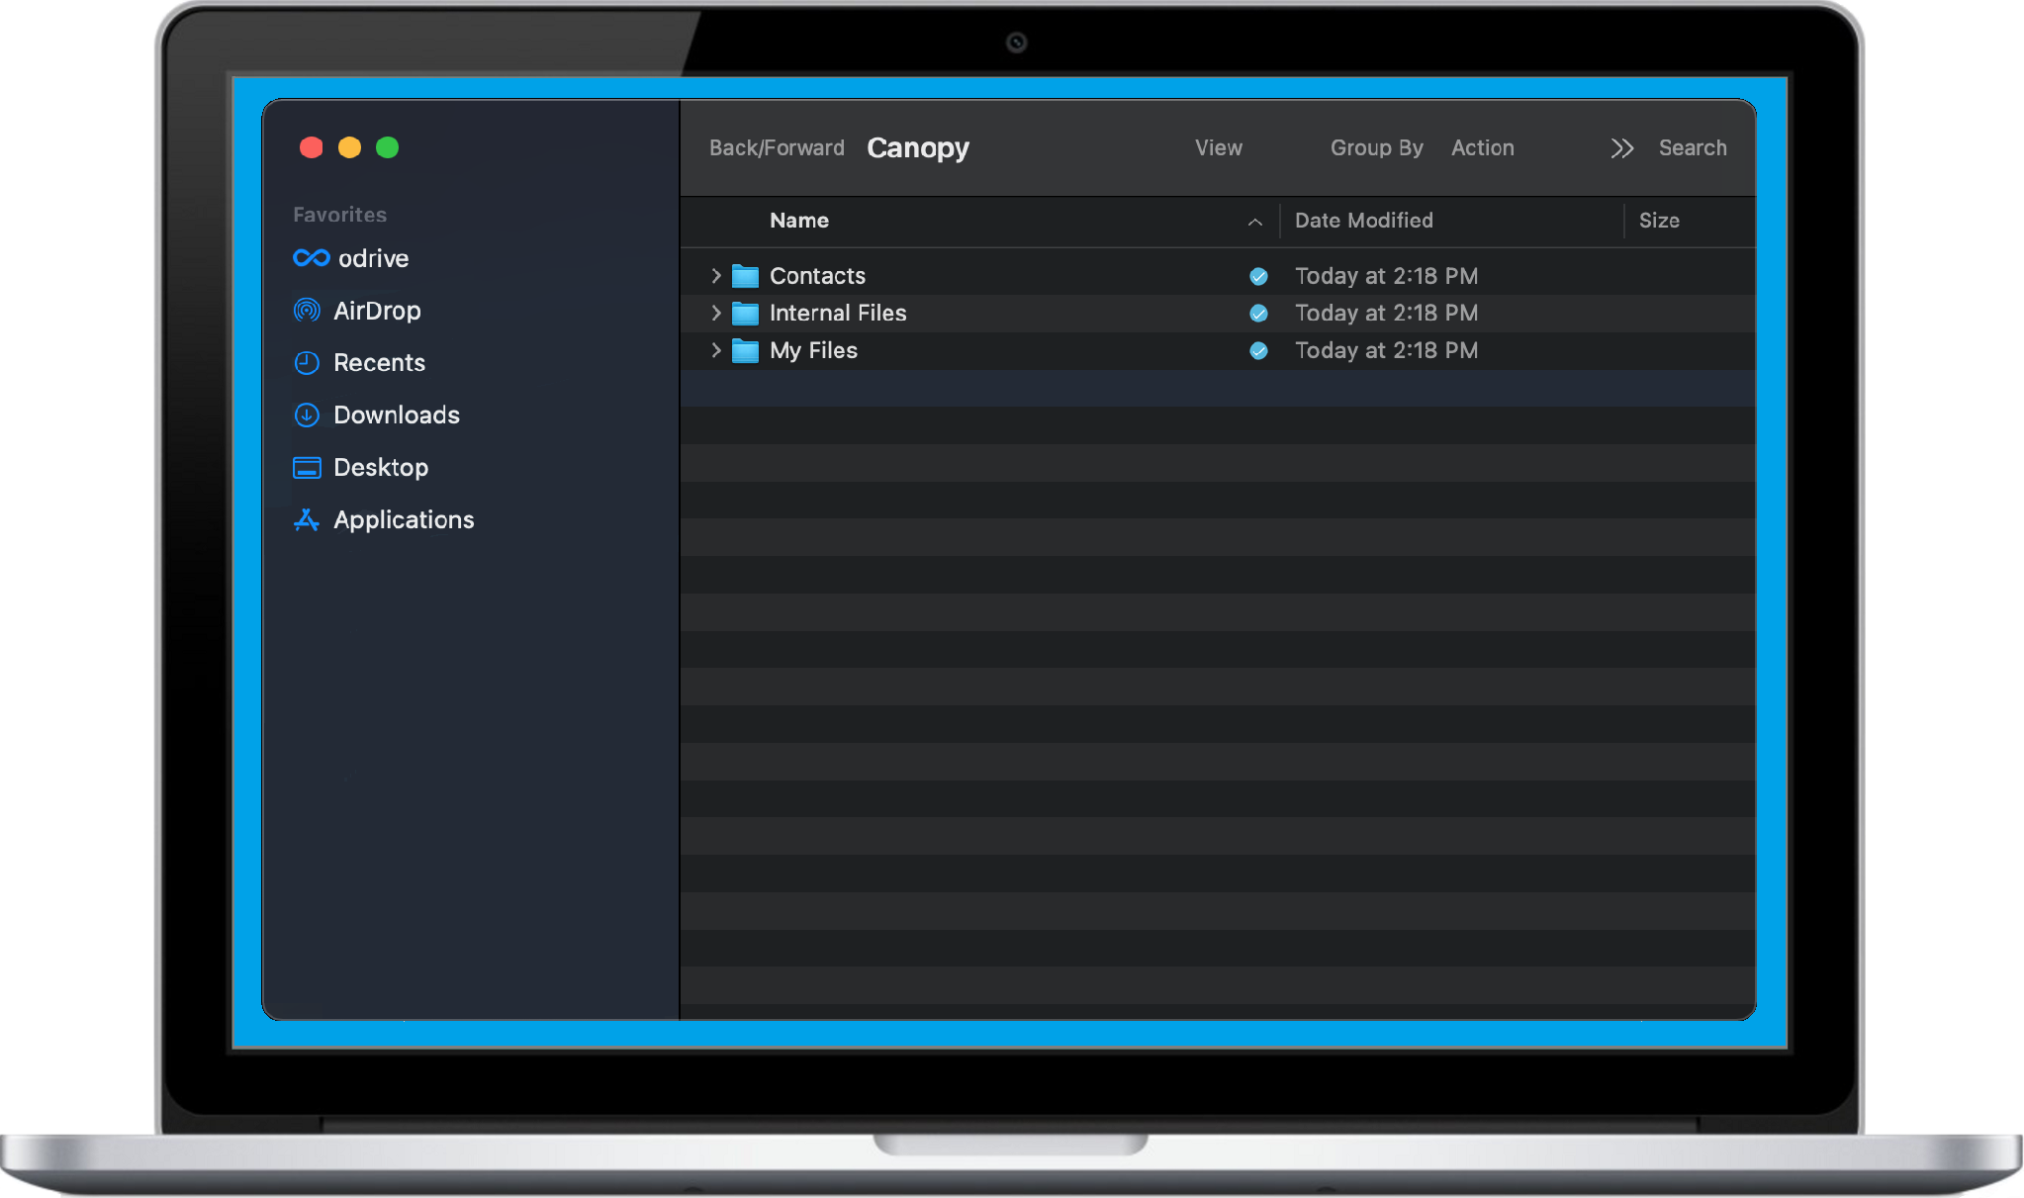This screenshot has width=2024, height=1198.
Task: Click the Recents clock icon
Action: tap(307, 363)
